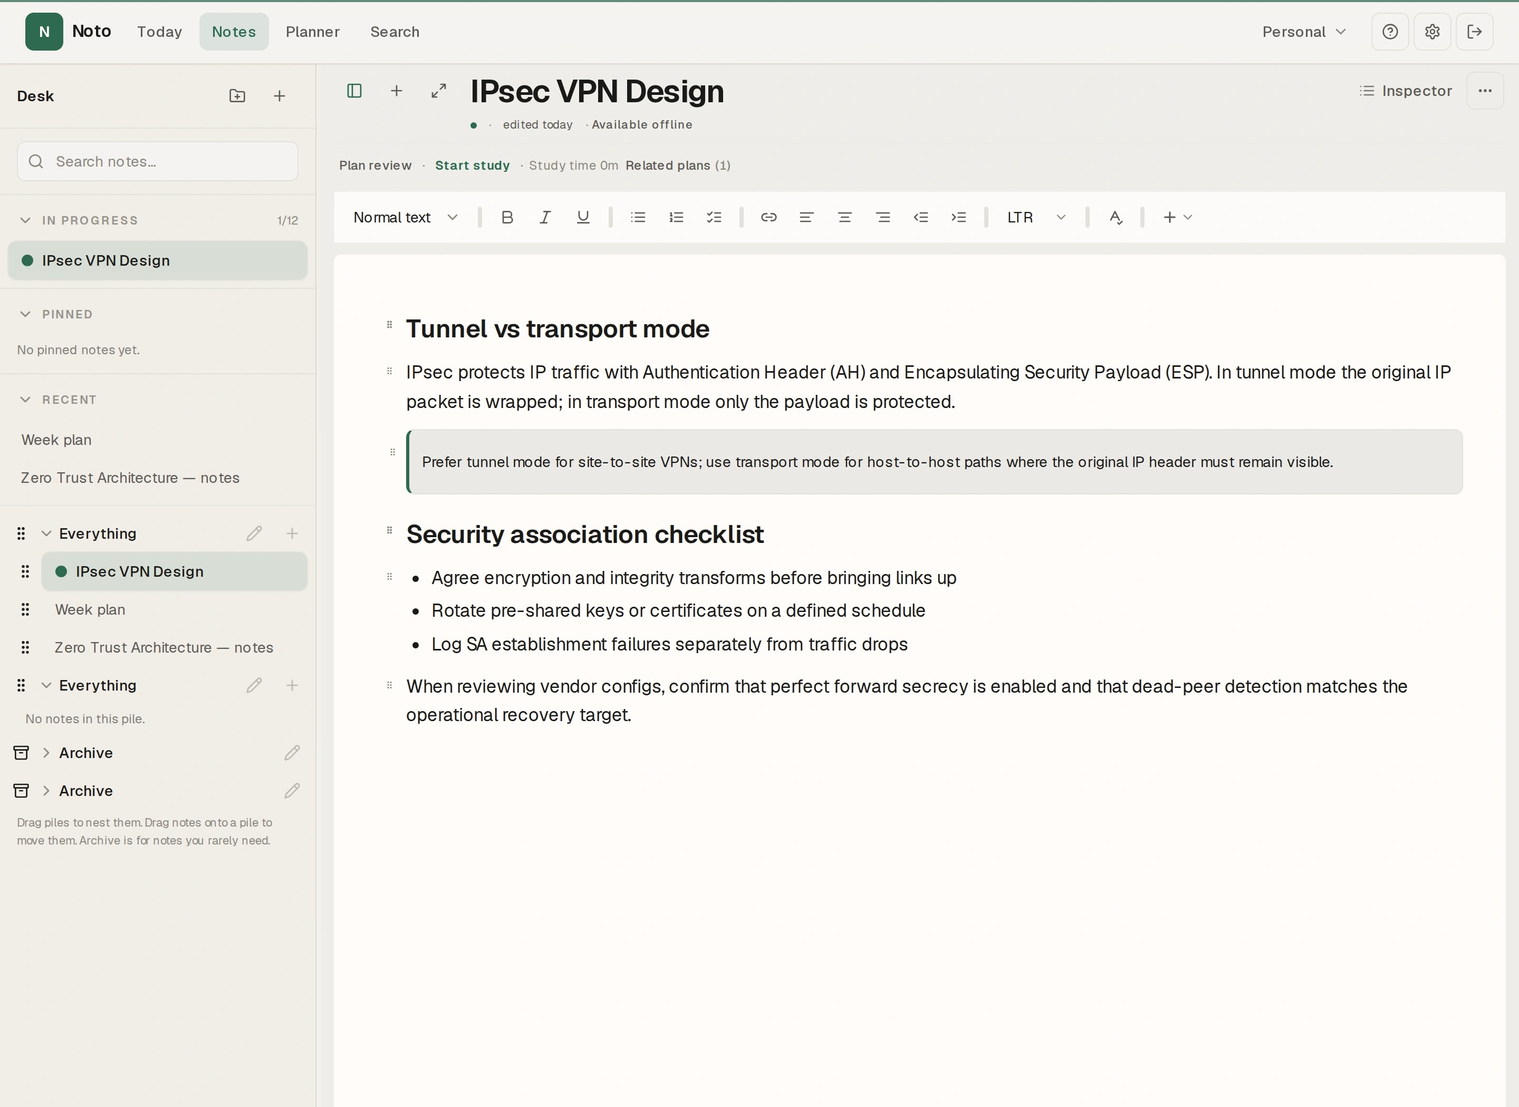Image resolution: width=1519 pixels, height=1107 pixels.
Task: Click block handle of the callout quote
Action: point(393,452)
